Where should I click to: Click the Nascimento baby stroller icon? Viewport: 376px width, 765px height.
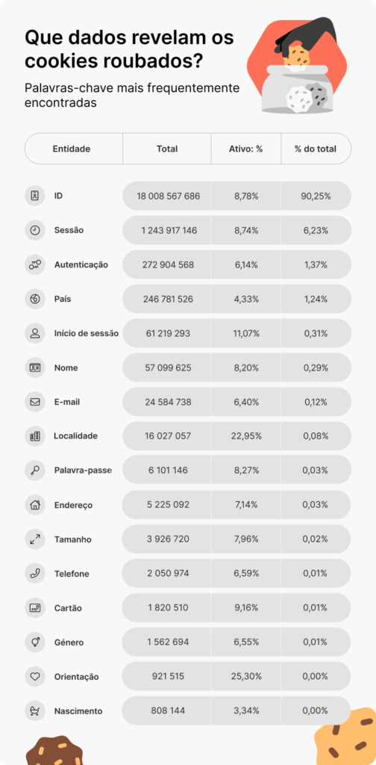tap(34, 711)
